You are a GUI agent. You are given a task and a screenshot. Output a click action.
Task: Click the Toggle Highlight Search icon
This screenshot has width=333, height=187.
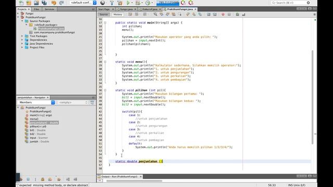click(173, 15)
